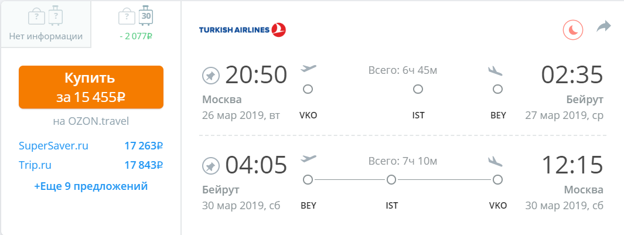Pin the 20:50 Moscow departure flight
Screen dimensions: 624x235
pyautogui.click(x=210, y=76)
